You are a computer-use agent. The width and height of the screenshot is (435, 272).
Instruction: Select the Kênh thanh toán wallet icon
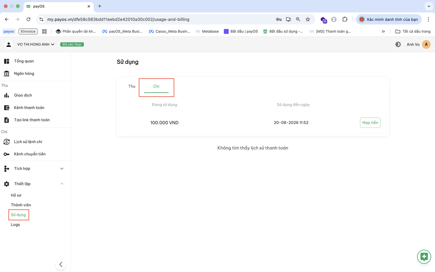click(6, 107)
